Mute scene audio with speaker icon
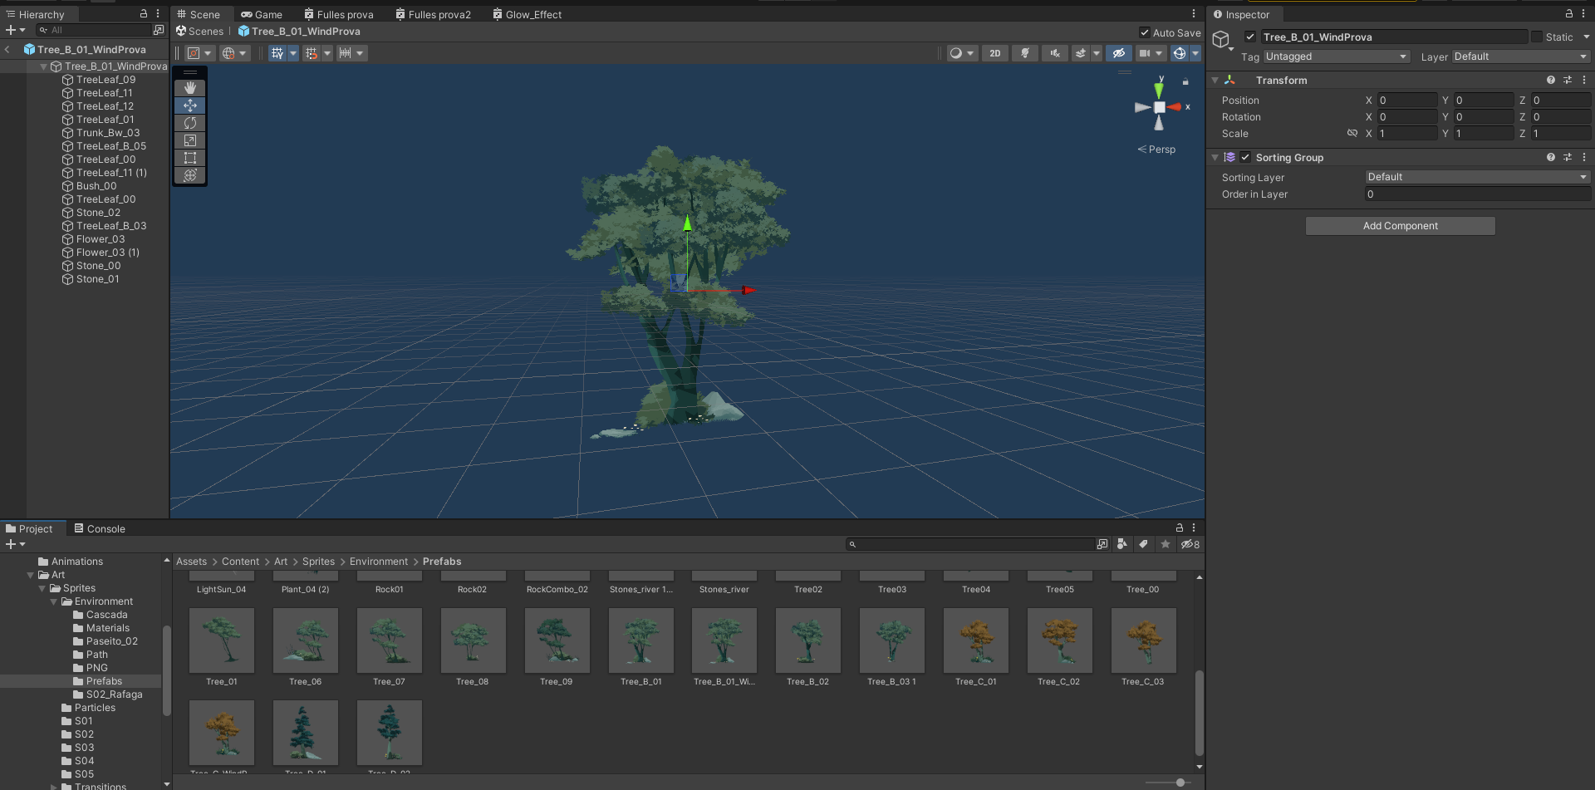The width and height of the screenshot is (1595, 790). click(x=1054, y=53)
